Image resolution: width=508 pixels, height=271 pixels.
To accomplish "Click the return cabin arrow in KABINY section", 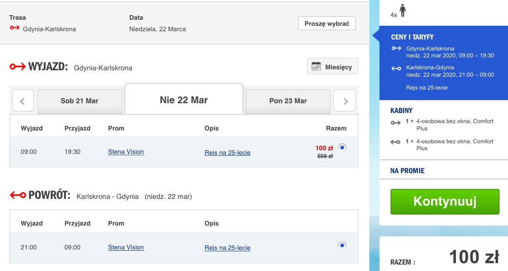I will (395, 142).
